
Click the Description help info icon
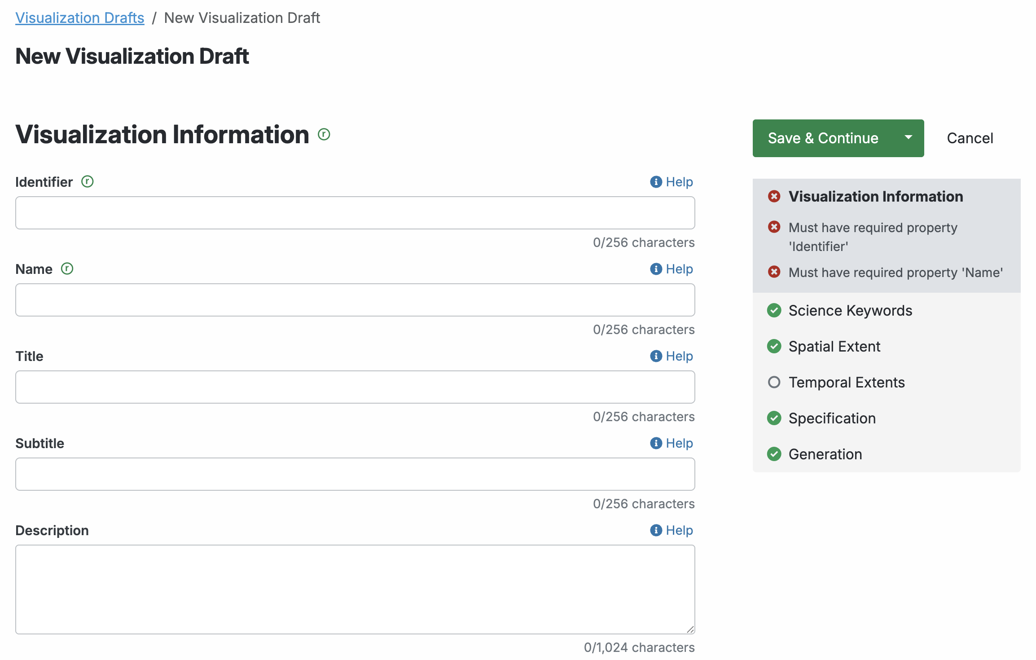pyautogui.click(x=656, y=530)
